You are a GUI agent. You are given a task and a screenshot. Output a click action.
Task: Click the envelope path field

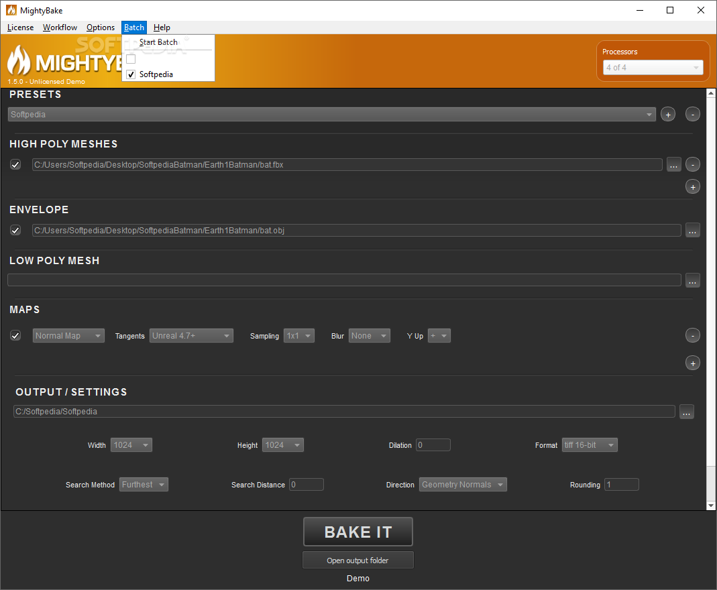(x=356, y=231)
